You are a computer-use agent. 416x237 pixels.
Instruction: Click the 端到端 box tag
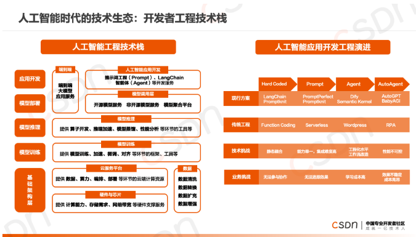(65, 70)
